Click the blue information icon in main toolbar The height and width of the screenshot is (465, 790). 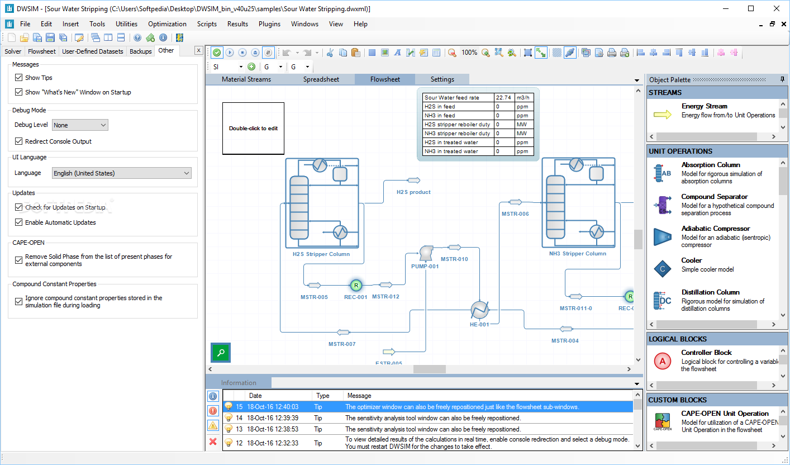click(163, 37)
